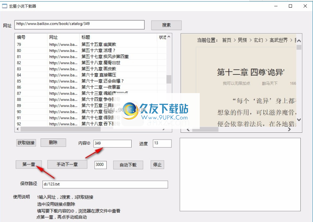
Task: Select row 86 第六十二章 一夜暴富
Action: click(x=91, y=87)
